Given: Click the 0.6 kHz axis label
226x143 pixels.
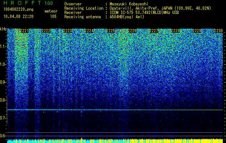Looking at the screenshot, I should (3, 136).
